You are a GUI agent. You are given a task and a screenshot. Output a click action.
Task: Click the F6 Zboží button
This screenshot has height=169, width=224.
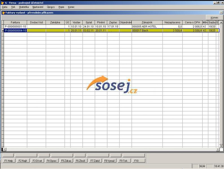80,161
